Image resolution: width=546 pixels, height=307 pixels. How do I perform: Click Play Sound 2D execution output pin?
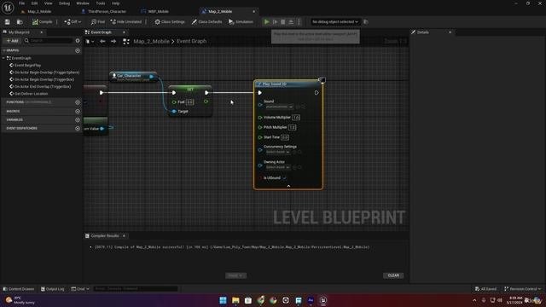tap(317, 93)
